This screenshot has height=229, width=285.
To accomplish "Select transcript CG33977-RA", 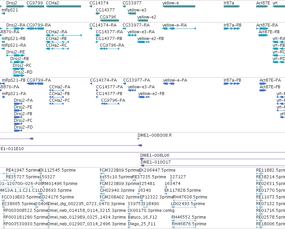I will [x=124, y=29].
